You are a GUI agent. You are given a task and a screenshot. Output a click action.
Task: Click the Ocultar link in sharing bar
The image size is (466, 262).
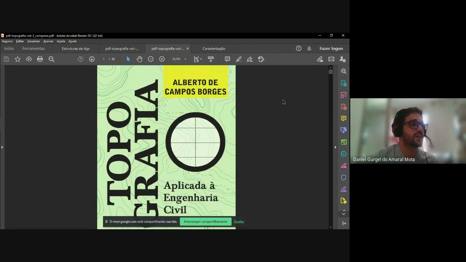coord(239,222)
